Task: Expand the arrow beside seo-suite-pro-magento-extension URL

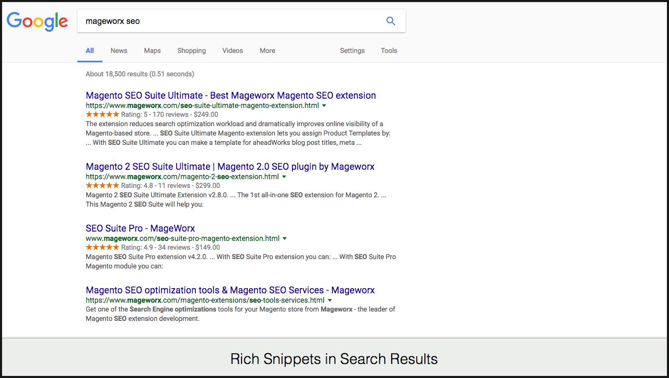Action: (285, 239)
